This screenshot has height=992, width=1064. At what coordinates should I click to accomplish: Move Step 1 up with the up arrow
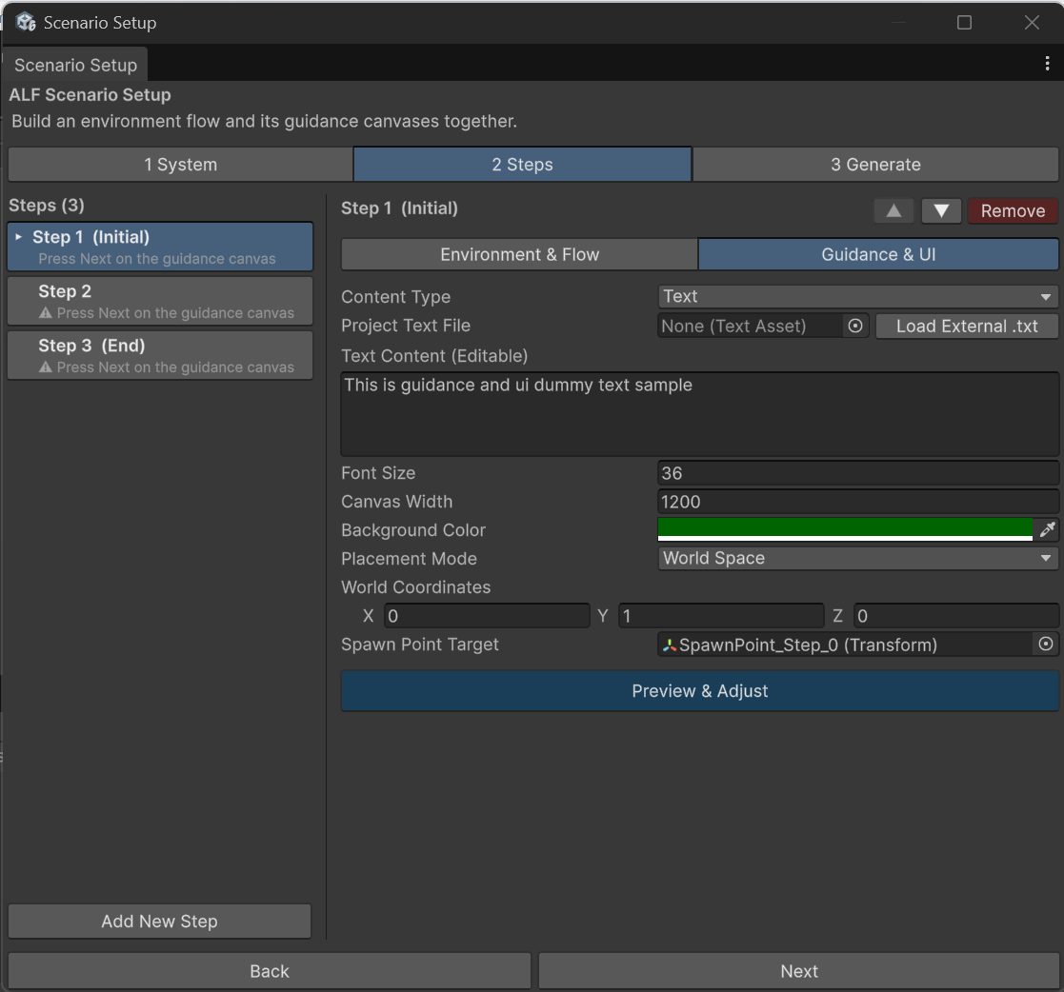coord(893,211)
